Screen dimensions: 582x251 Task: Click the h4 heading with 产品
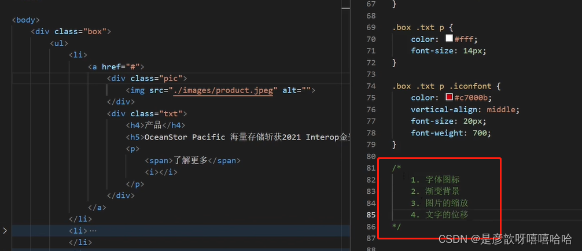tap(156, 125)
